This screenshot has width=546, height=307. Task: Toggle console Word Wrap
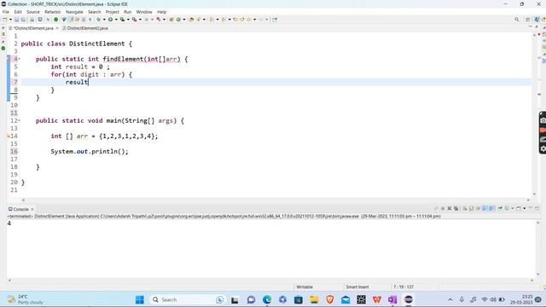(x=479, y=208)
